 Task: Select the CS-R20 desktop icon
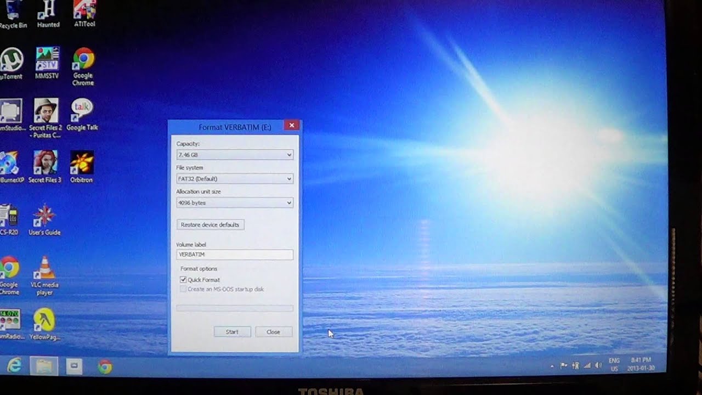[9, 219]
